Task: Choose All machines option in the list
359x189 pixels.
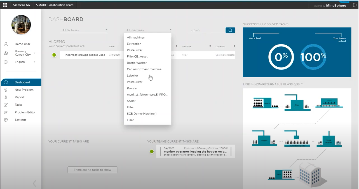Action: click(148, 38)
